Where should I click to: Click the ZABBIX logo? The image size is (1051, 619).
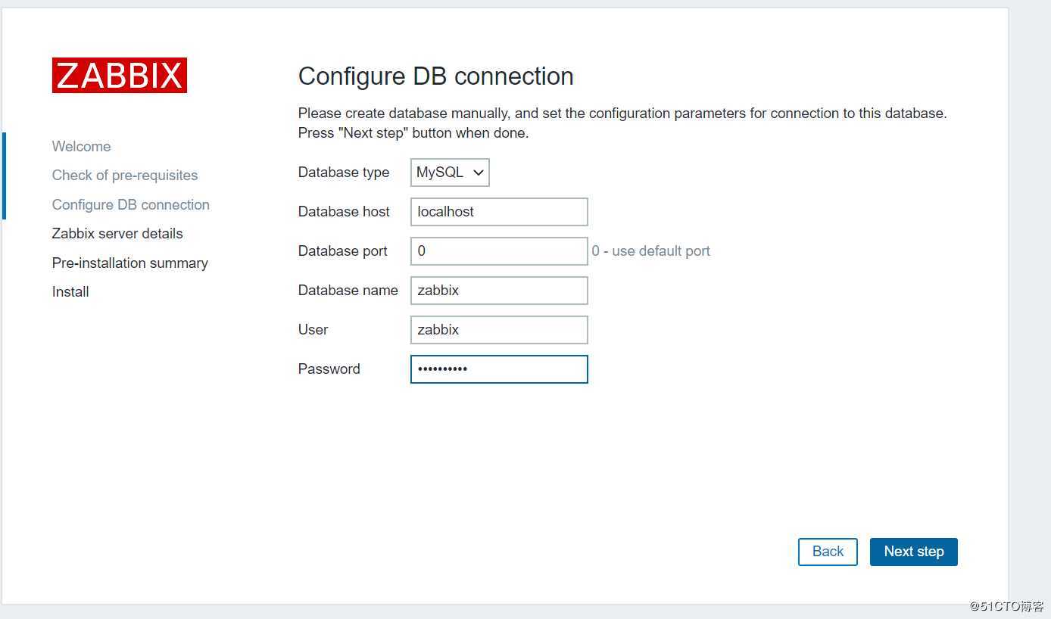(119, 76)
